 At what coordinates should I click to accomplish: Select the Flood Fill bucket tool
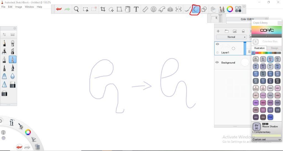[128, 9]
